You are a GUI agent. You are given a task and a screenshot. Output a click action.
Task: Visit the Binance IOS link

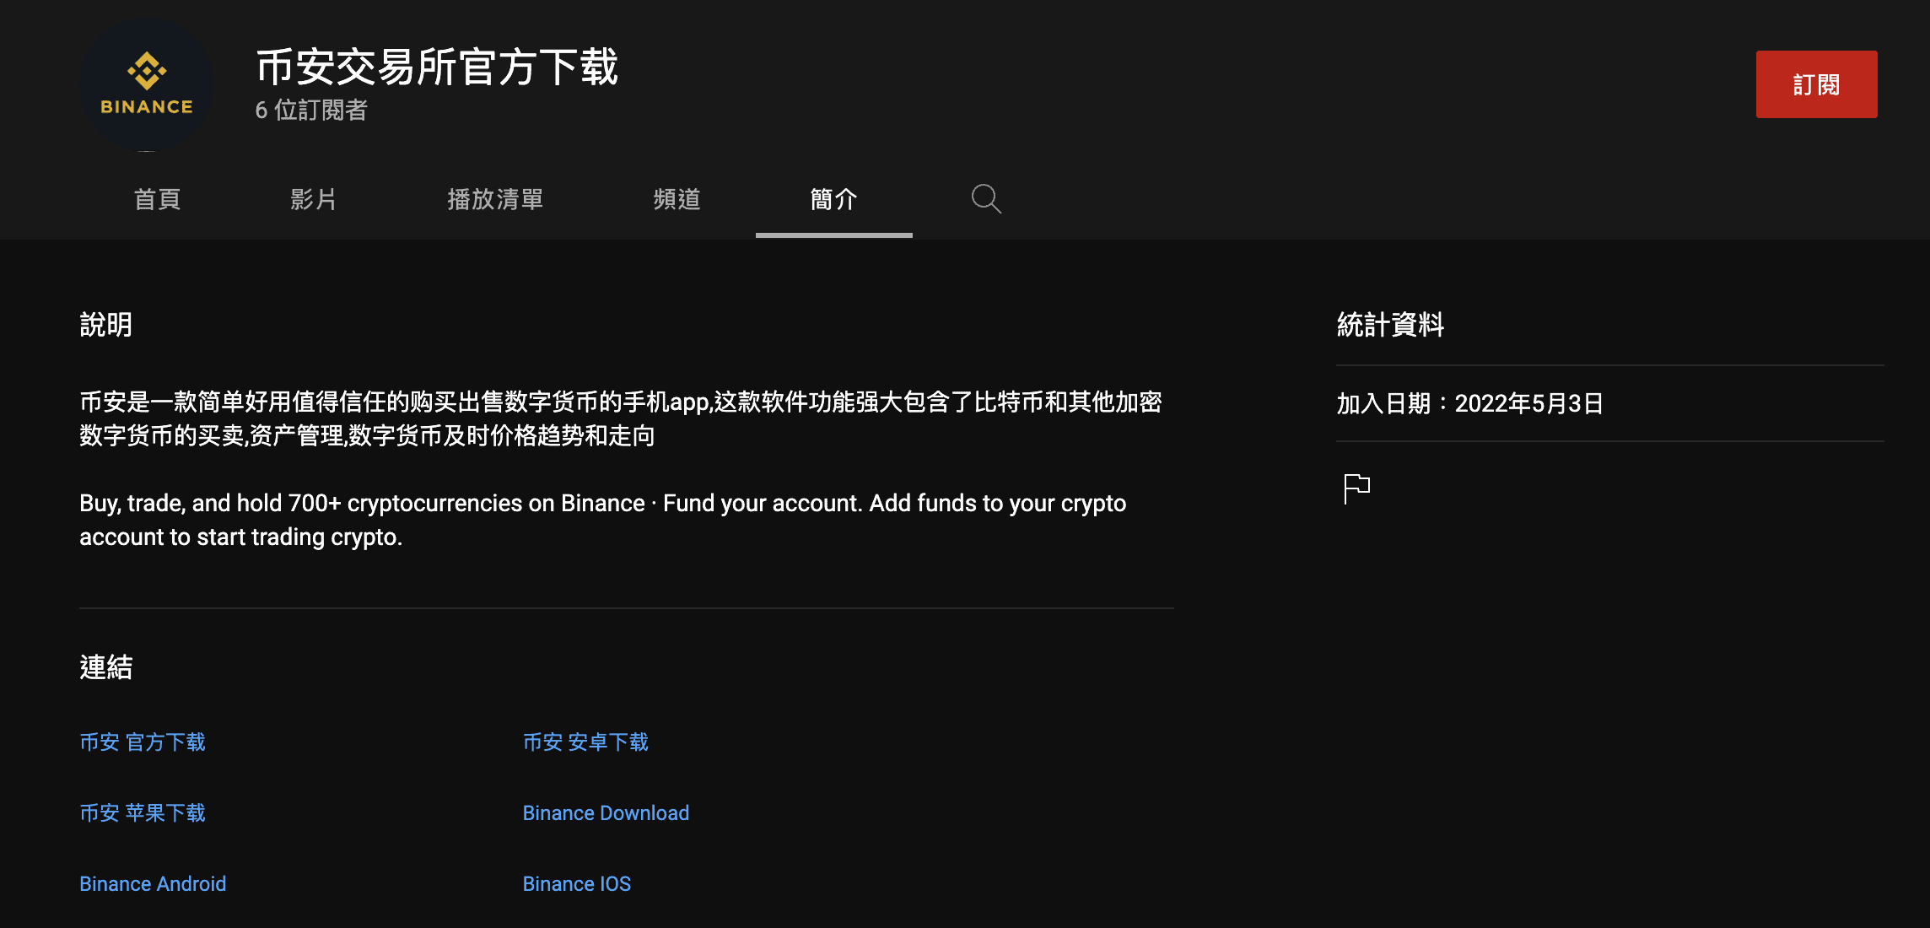click(x=577, y=884)
